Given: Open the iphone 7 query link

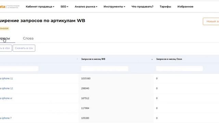Looking at the screenshot, I should click(6, 118).
